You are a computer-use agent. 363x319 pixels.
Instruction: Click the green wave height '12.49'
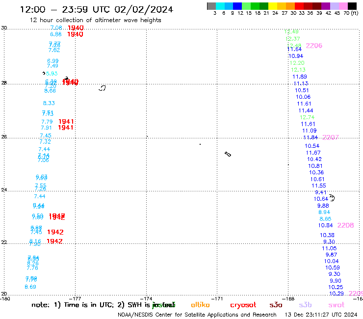pos(291,31)
